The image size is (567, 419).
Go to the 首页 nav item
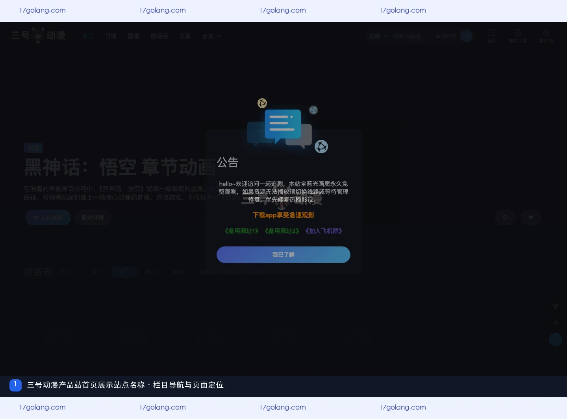[x=88, y=36]
